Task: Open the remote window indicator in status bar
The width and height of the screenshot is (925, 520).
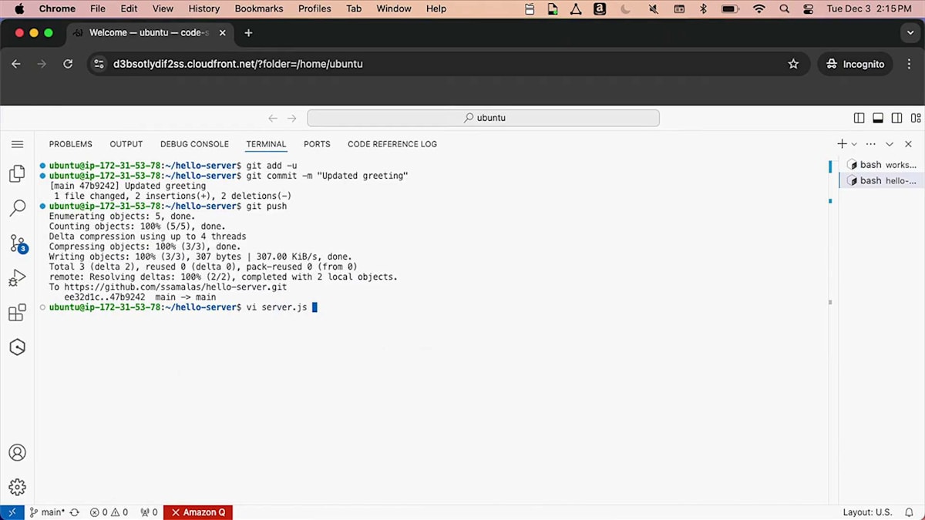Action: (12, 512)
